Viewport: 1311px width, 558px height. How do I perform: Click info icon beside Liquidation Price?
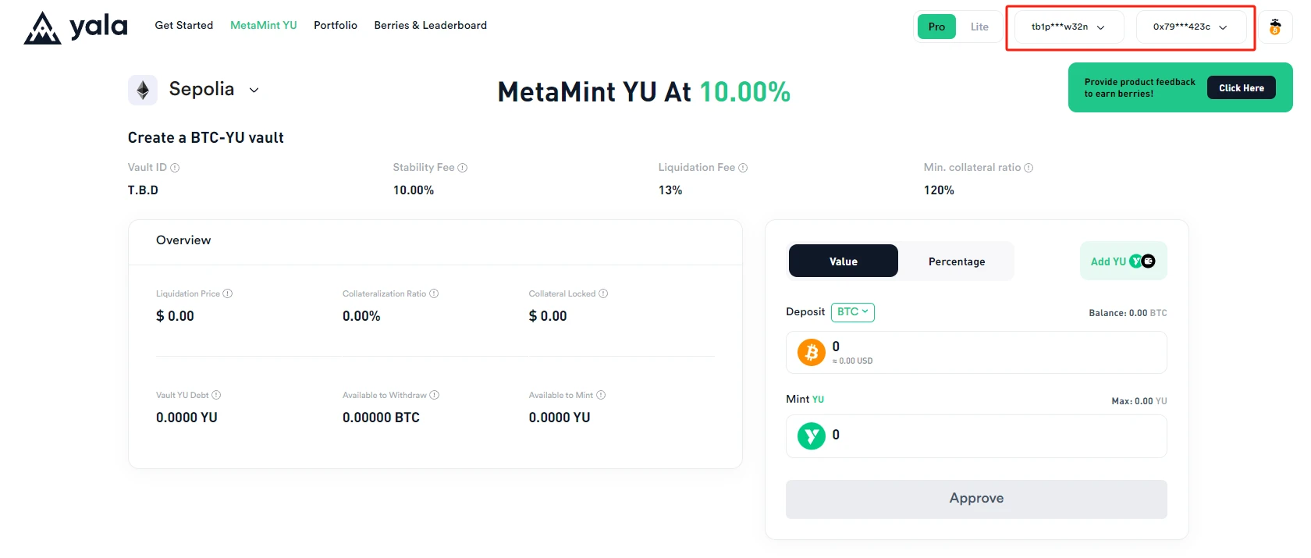click(x=228, y=294)
